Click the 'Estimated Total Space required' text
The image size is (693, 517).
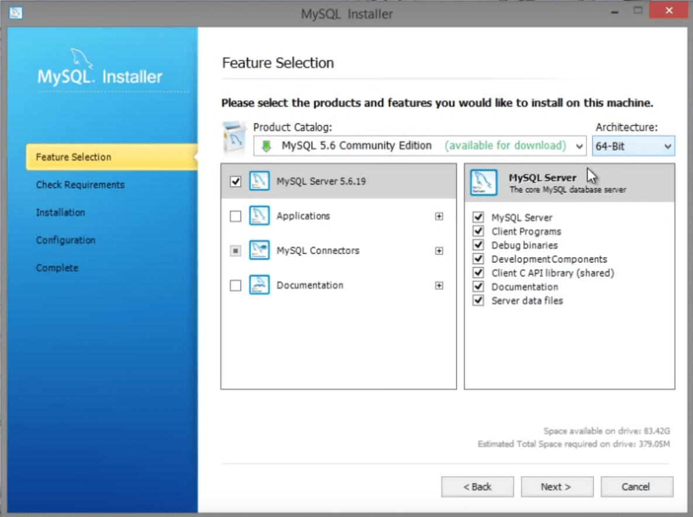pyautogui.click(x=574, y=444)
